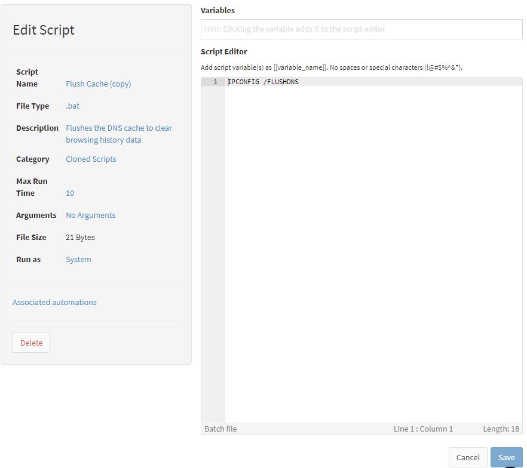Screen dimensions: 527x468
Task: Click the Run as field label
Action: pyautogui.click(x=28, y=260)
